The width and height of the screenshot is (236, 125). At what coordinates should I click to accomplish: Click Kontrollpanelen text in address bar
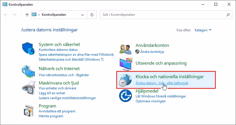tap(54, 15)
